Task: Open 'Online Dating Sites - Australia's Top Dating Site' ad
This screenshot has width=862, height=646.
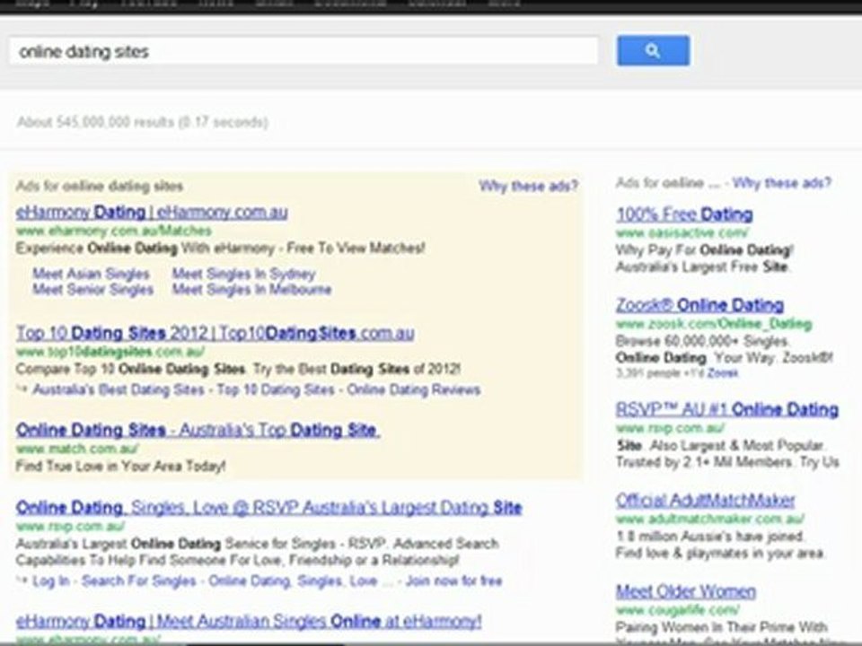Action: click(x=198, y=430)
